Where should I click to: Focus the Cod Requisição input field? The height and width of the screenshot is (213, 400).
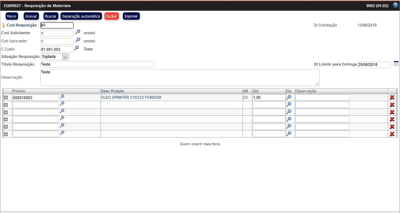coord(57,25)
